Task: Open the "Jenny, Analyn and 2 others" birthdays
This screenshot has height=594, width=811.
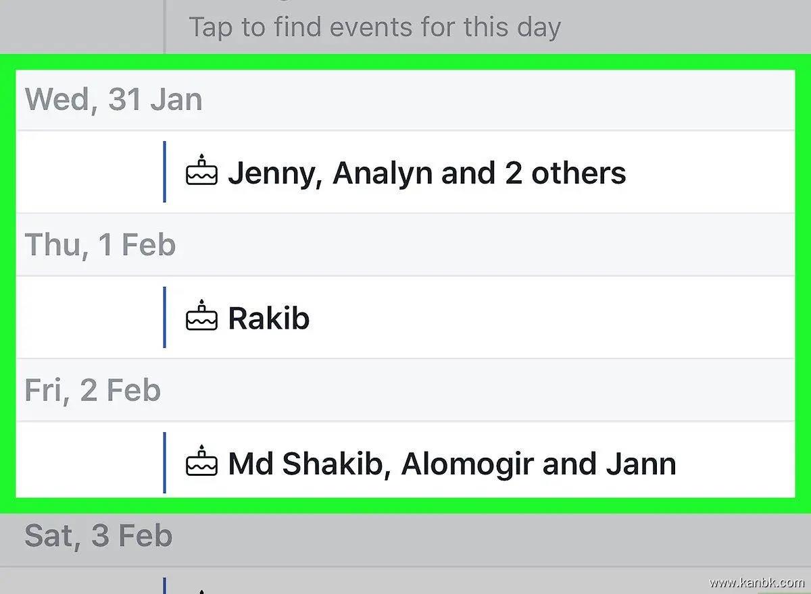Action: pos(426,173)
